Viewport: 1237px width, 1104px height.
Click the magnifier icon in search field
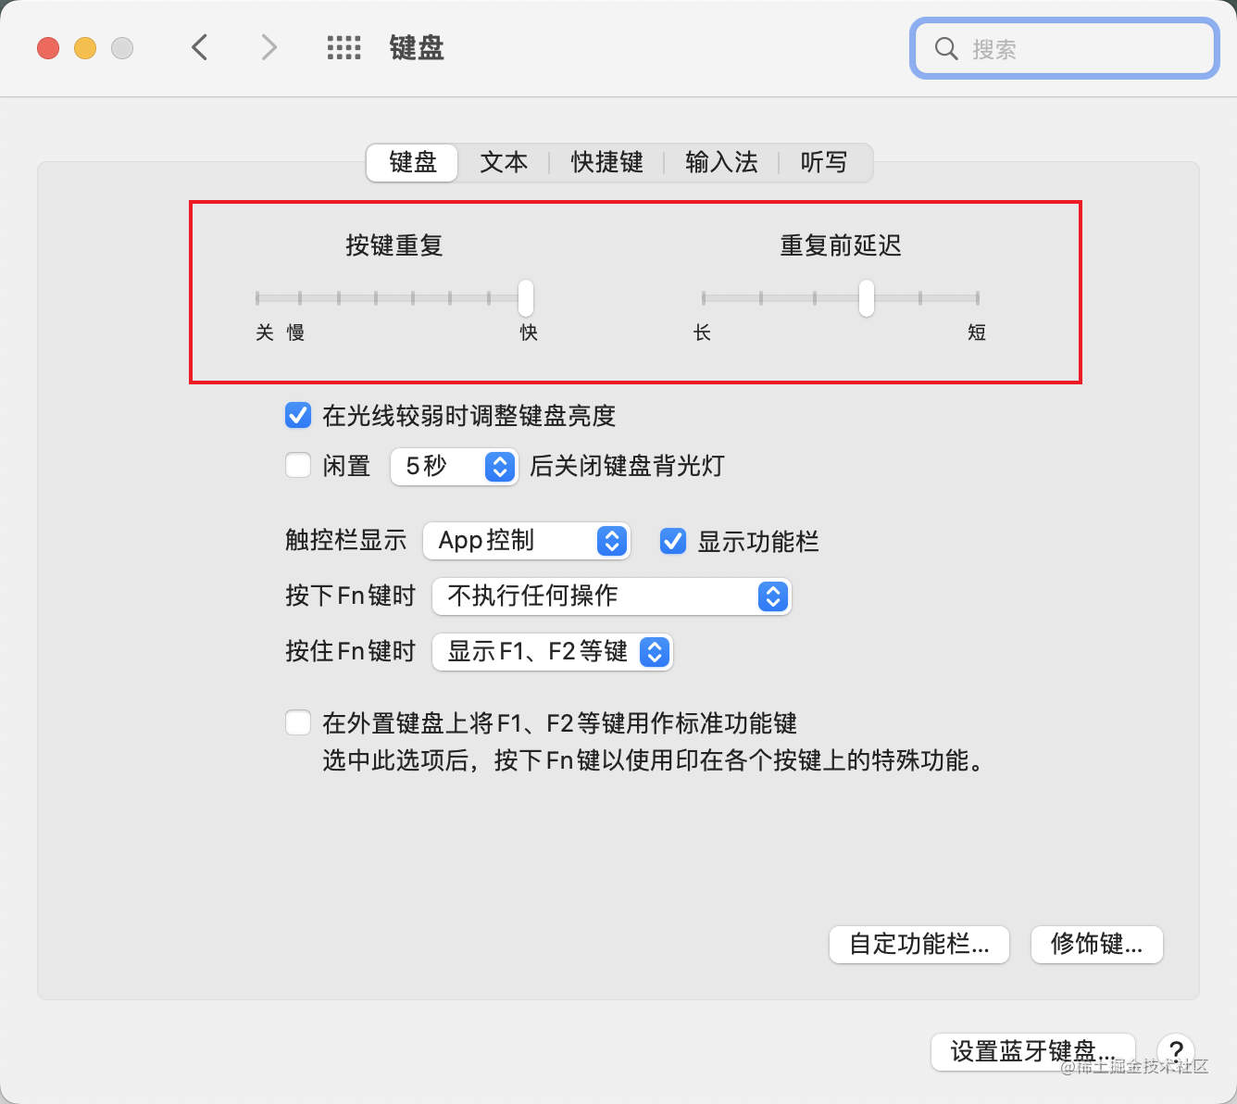point(945,48)
